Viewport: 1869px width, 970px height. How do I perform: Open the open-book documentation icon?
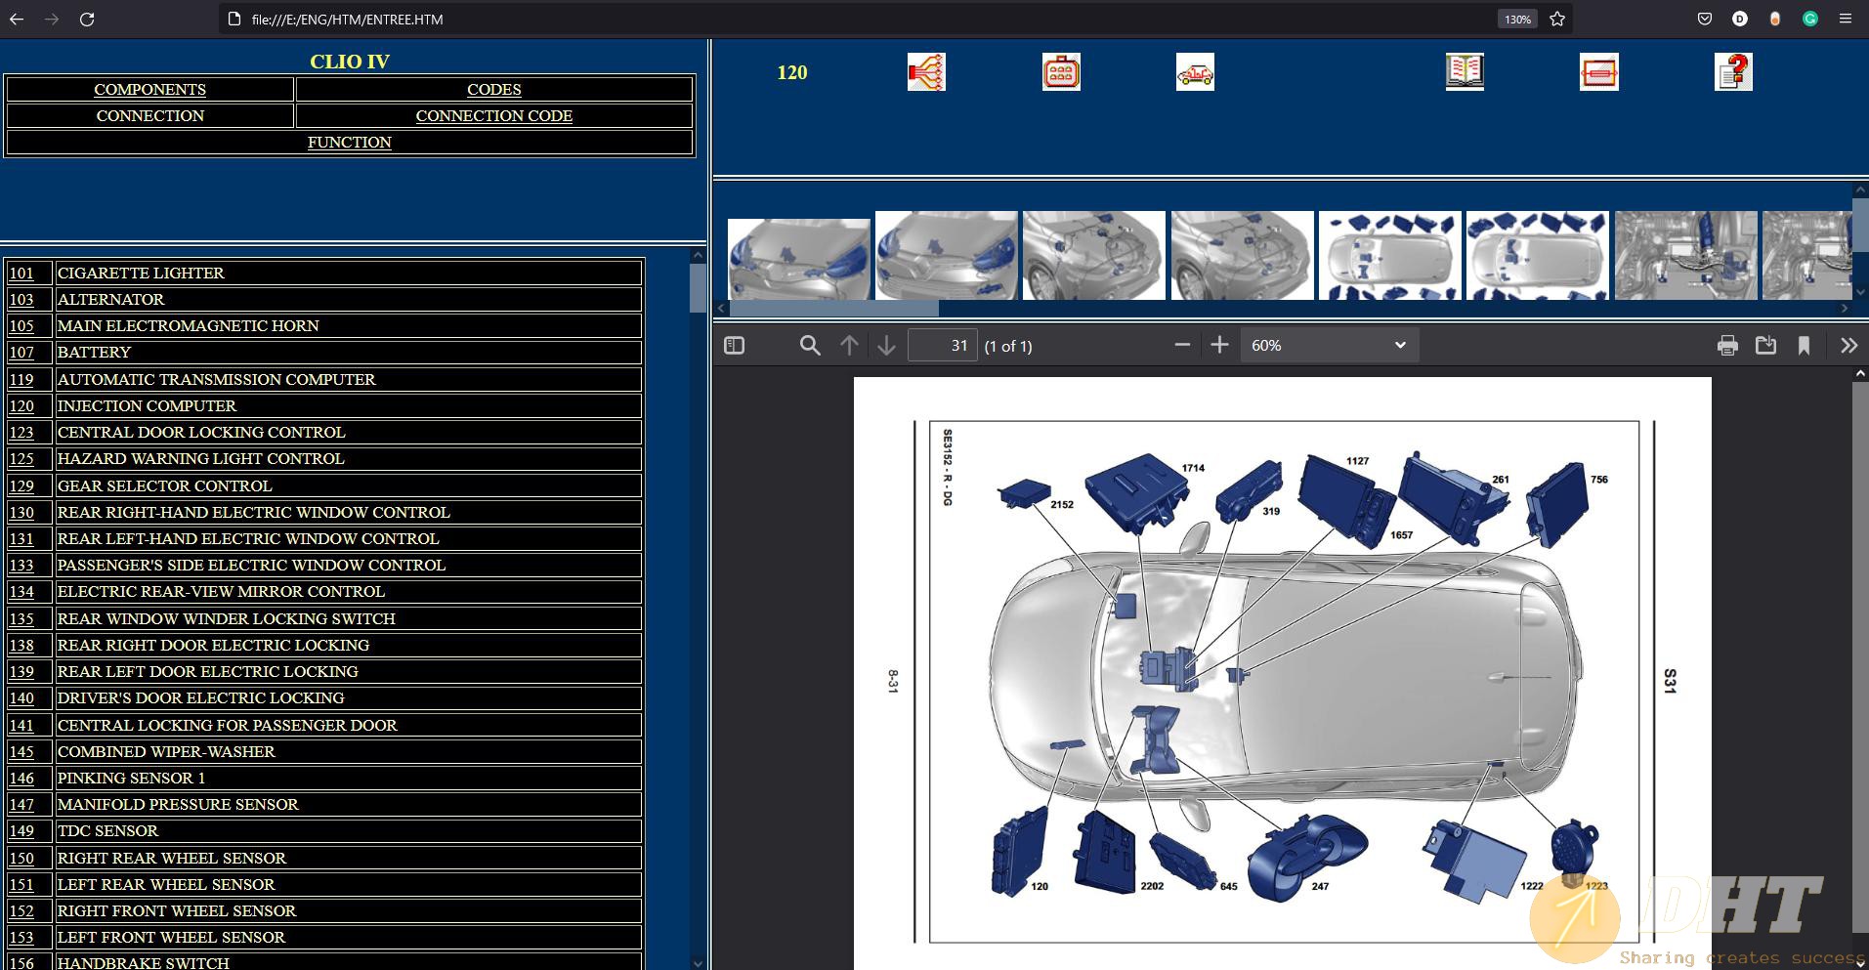point(1465,72)
